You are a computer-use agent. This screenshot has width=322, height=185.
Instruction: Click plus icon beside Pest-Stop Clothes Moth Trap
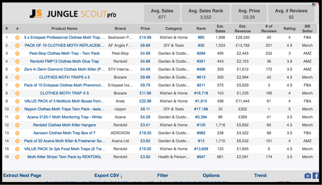pyautogui.click(x=17, y=54)
